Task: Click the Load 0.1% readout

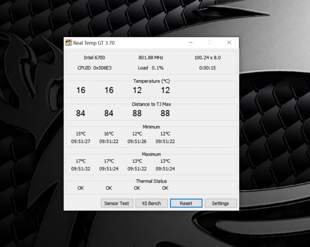Action: pyautogui.click(x=151, y=68)
